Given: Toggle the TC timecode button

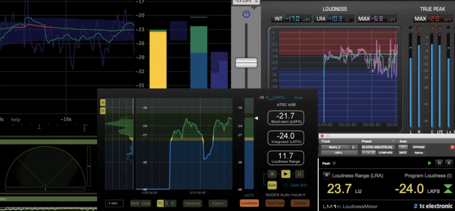Looking at the screenshot, I should pyautogui.click(x=160, y=203).
